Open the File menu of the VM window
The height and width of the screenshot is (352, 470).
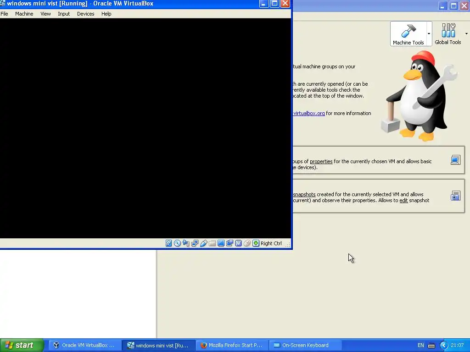[x=4, y=14]
